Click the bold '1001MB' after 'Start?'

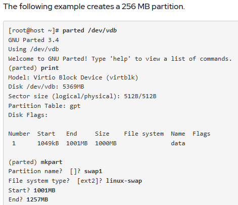click(x=44, y=190)
